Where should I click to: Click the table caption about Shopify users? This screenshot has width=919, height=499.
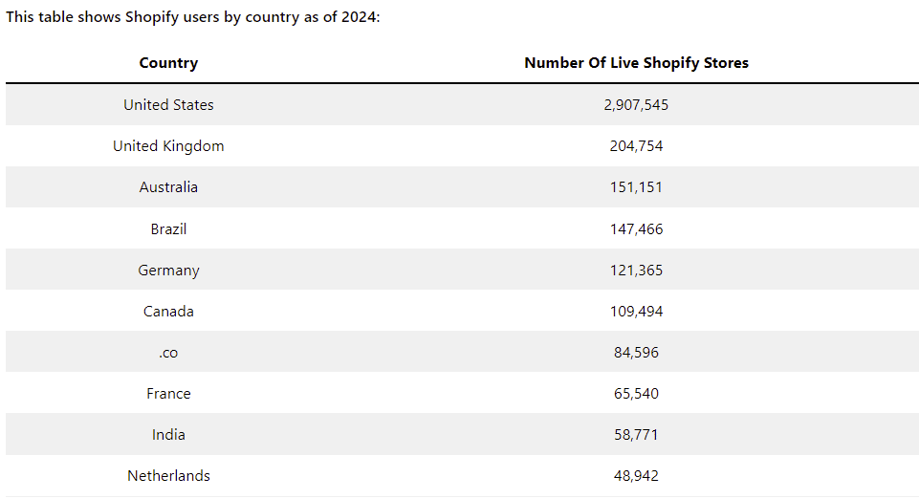pyautogui.click(x=193, y=18)
